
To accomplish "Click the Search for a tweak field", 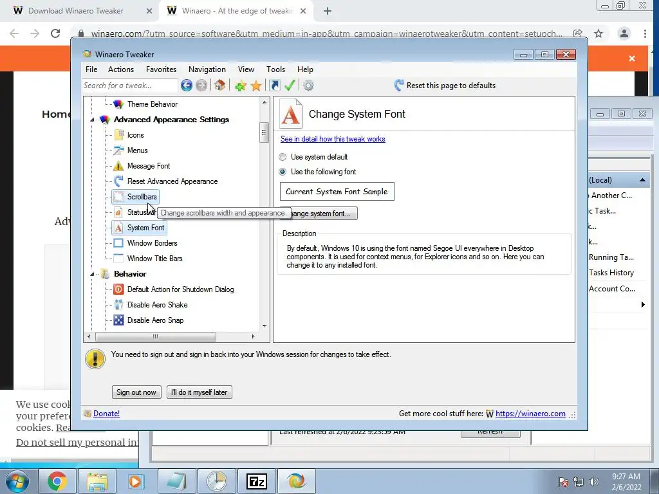I will click(130, 86).
